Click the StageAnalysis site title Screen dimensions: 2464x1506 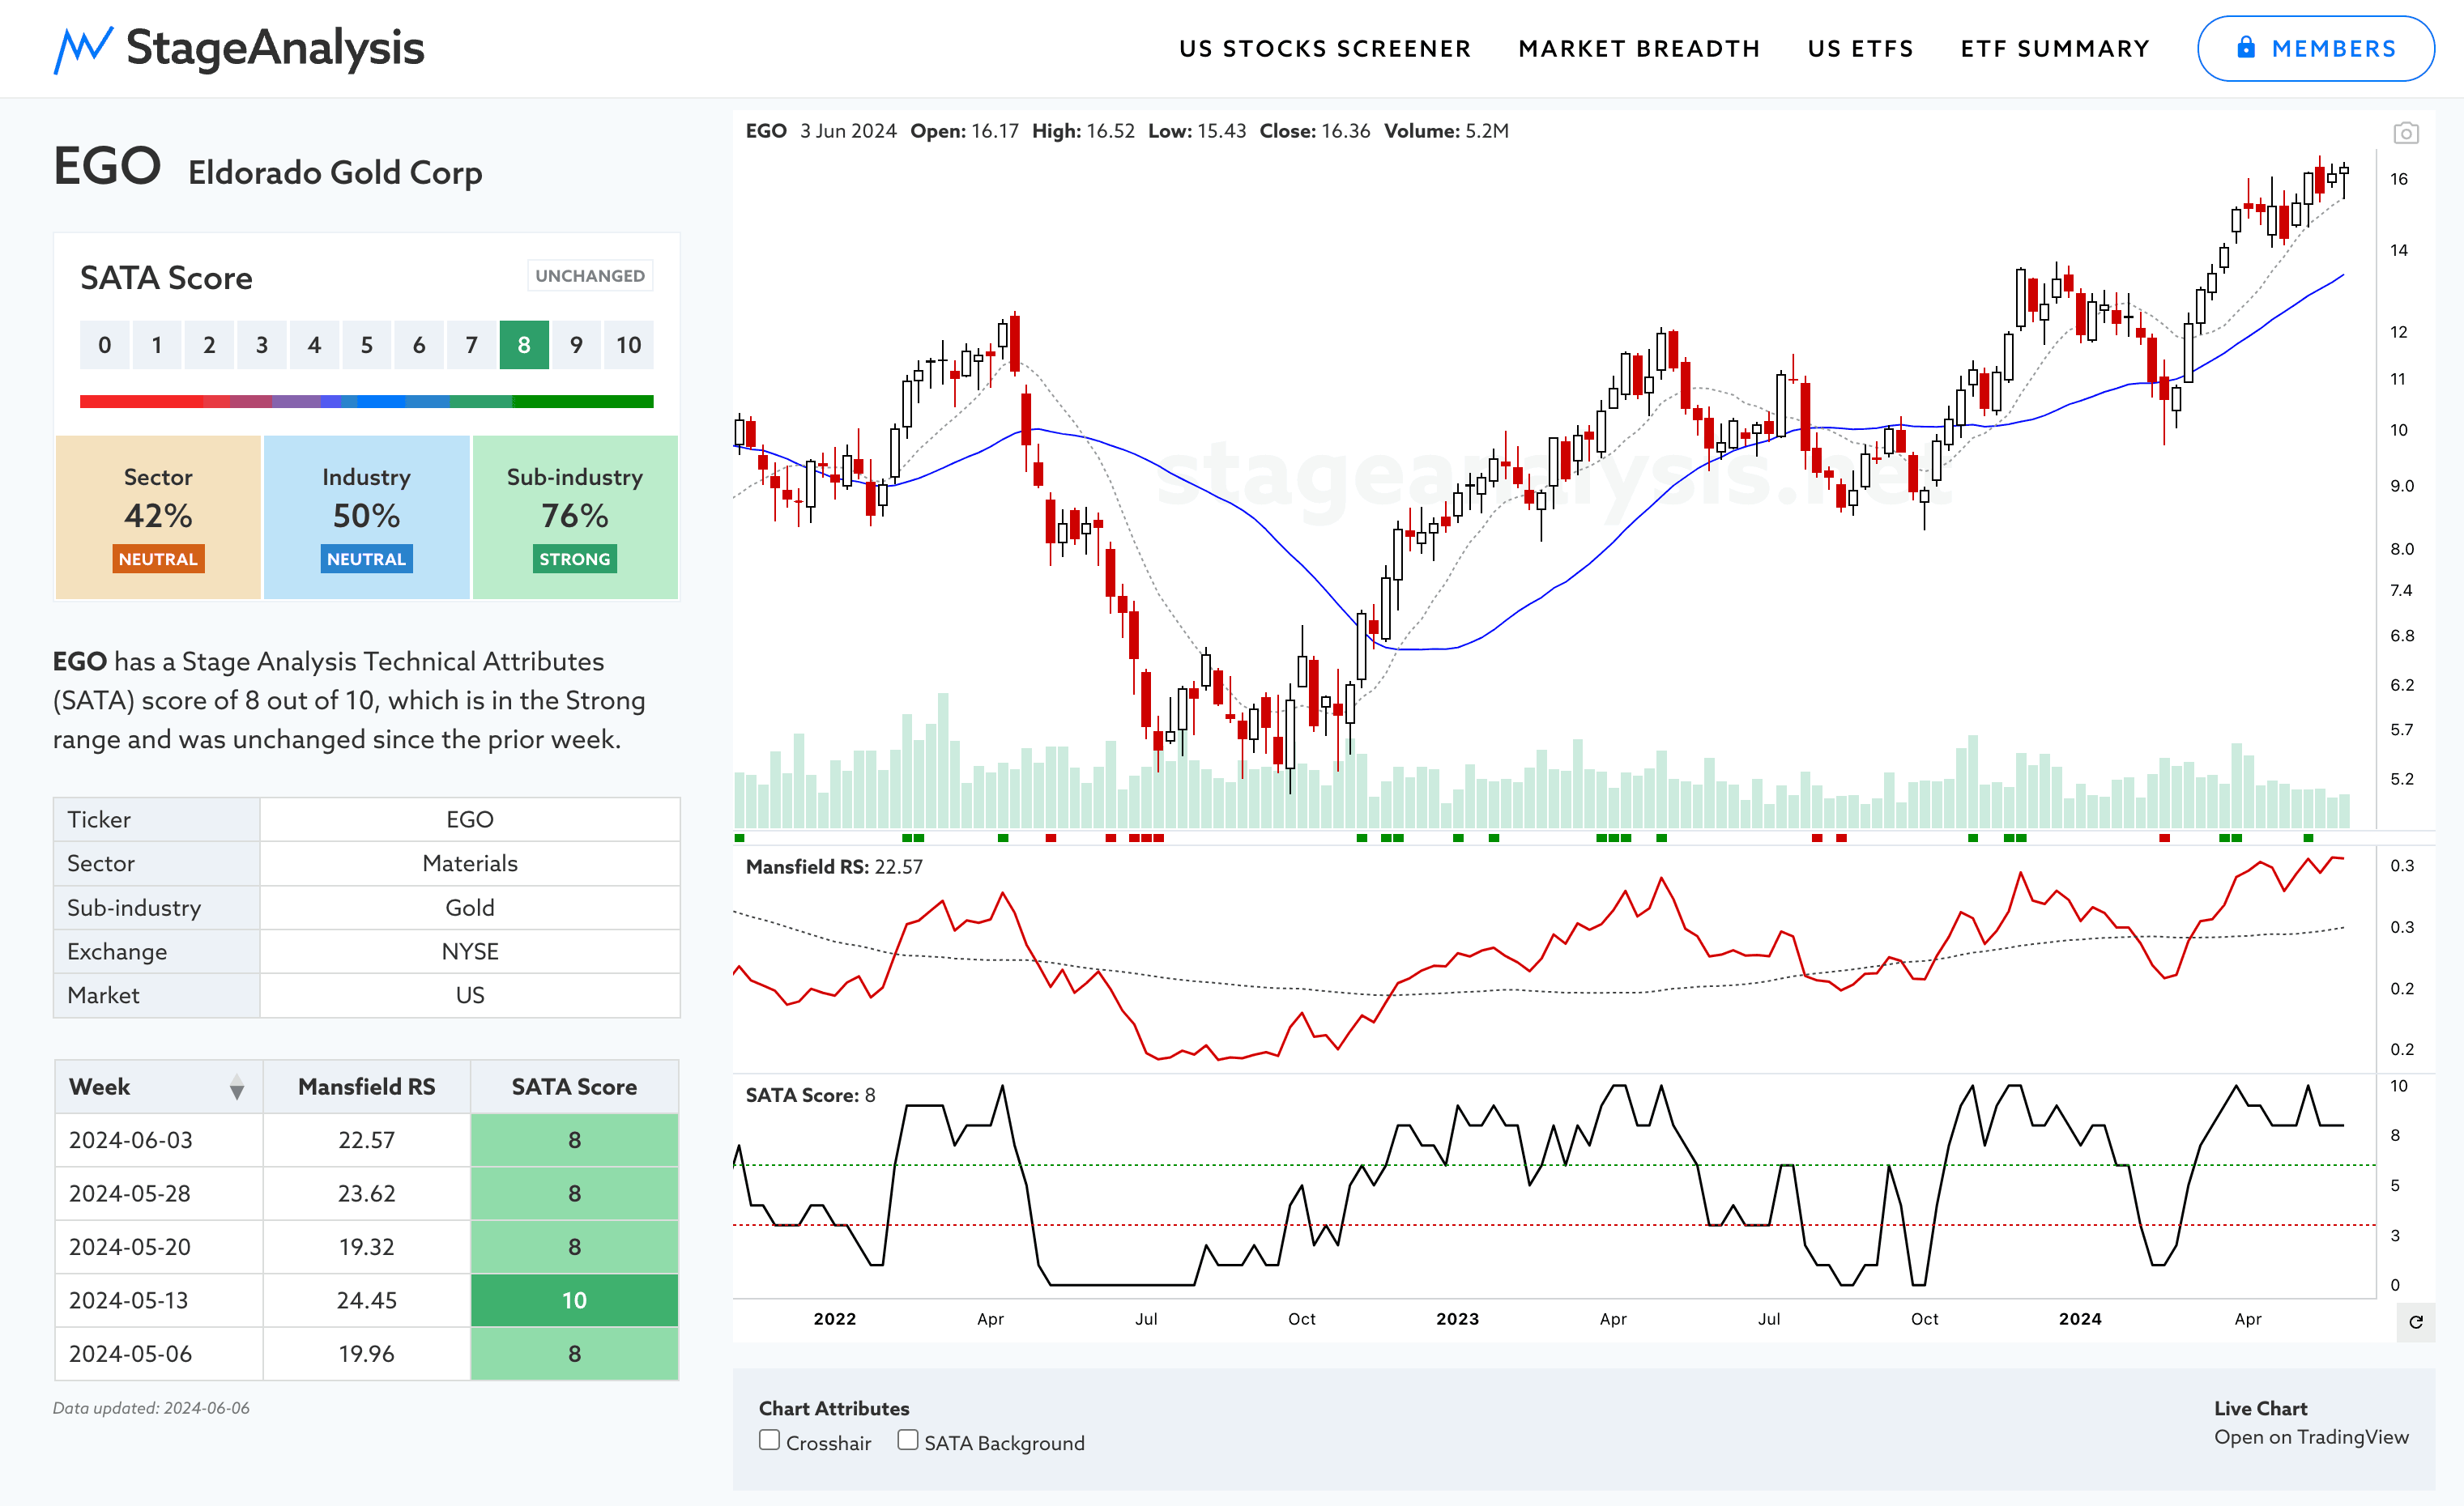coord(275,48)
